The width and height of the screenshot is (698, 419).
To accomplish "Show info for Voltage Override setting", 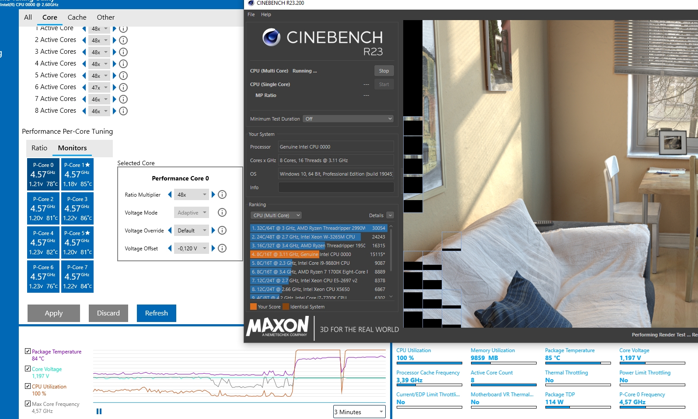I will tap(222, 230).
